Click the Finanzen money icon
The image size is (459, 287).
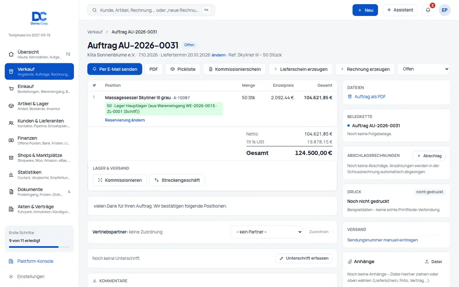click(11, 141)
